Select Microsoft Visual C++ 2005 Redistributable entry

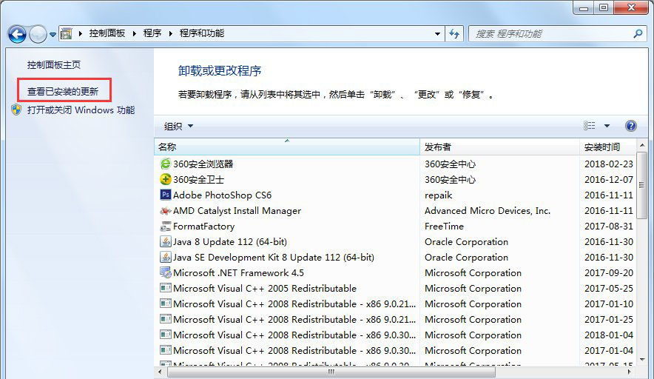tap(265, 289)
